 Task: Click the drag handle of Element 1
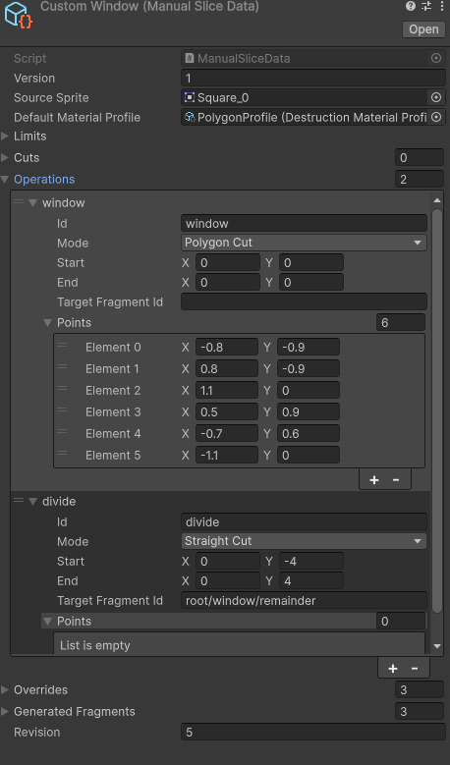pos(62,366)
